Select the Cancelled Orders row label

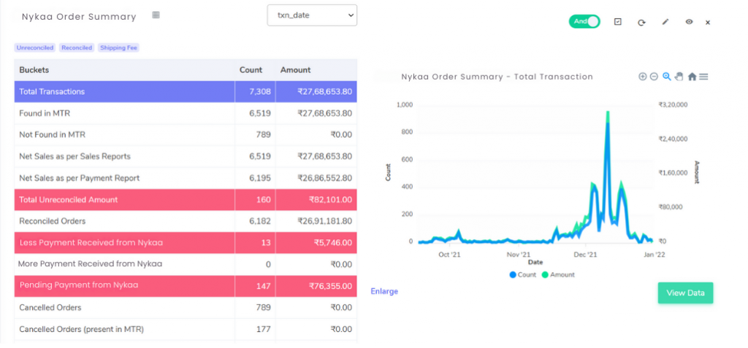tap(50, 307)
